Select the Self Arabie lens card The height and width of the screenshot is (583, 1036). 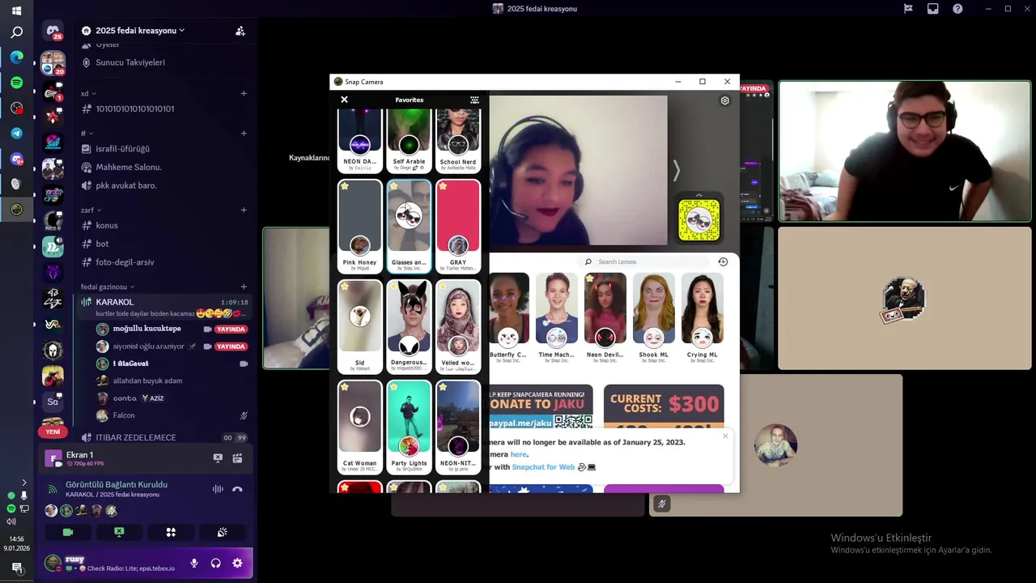point(410,139)
